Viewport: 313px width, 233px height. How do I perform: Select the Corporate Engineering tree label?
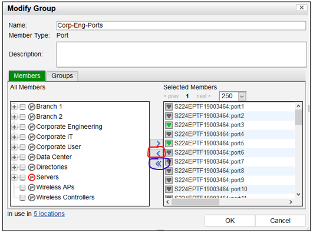[69, 127]
